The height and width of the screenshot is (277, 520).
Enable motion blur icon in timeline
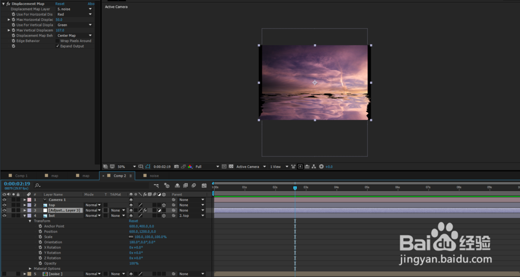[194, 186]
